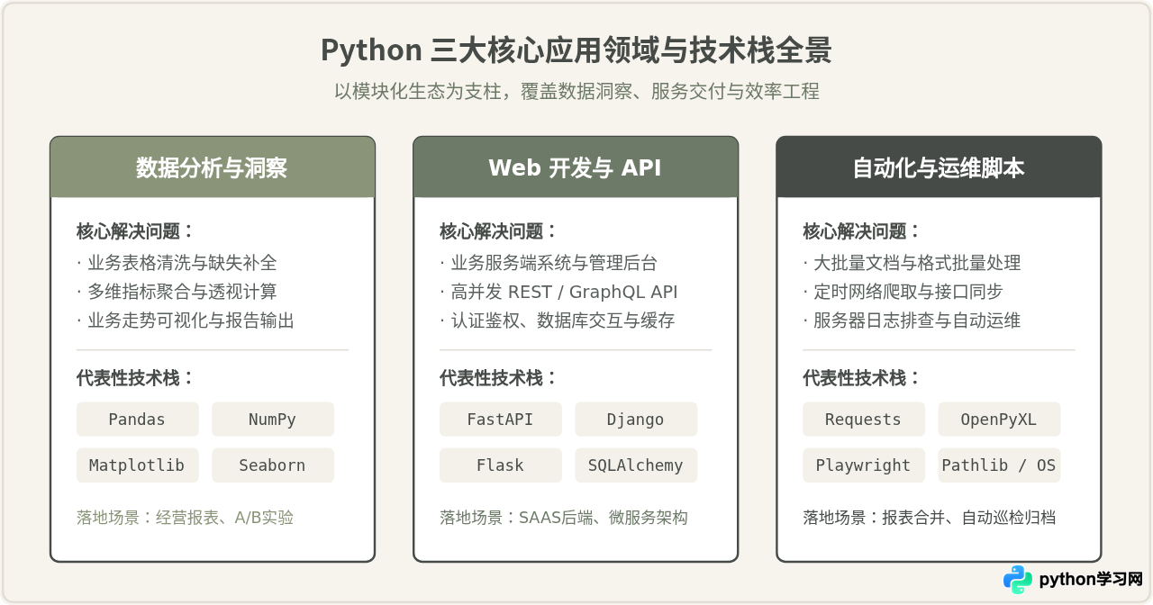Click '核心解决问题' heading in data analysis card
The height and width of the screenshot is (605, 1153).
[x=135, y=231]
